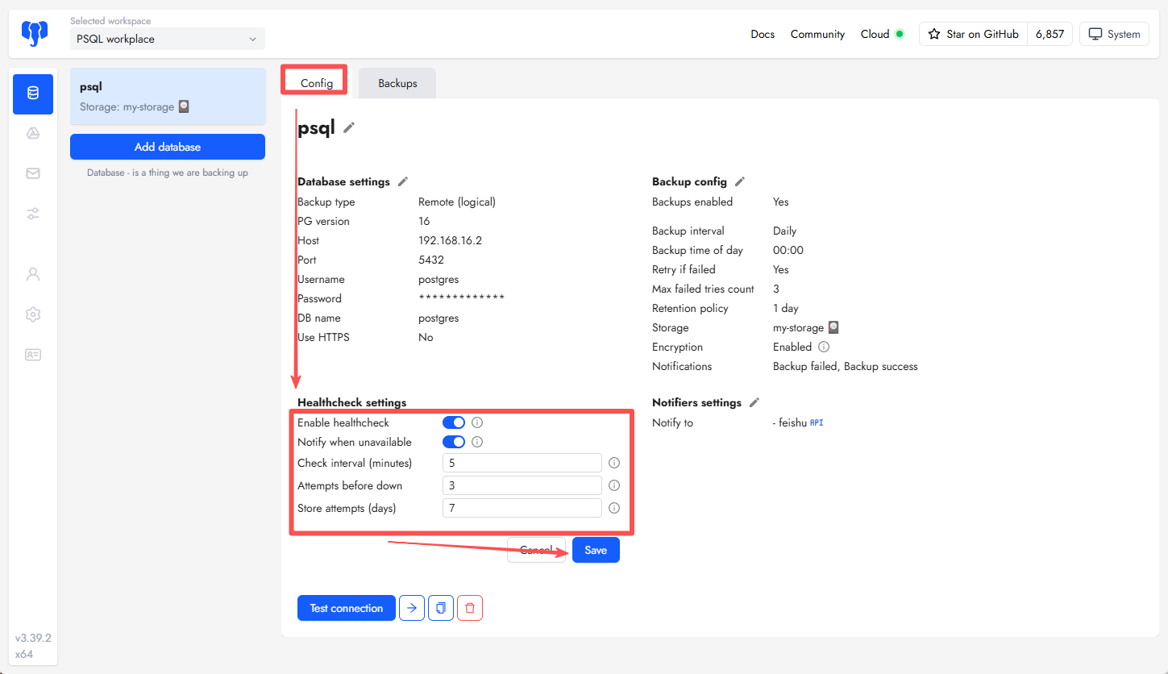
Task: Open the gear settings sidebar icon
Action: [33, 314]
